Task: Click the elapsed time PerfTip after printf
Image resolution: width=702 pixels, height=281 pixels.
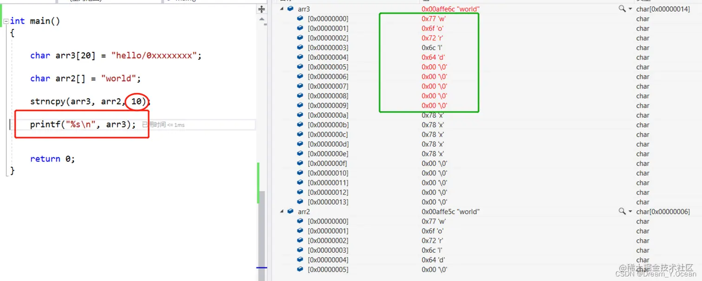Action: (x=163, y=125)
